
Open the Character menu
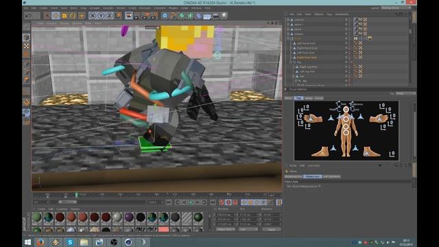pos(160,8)
